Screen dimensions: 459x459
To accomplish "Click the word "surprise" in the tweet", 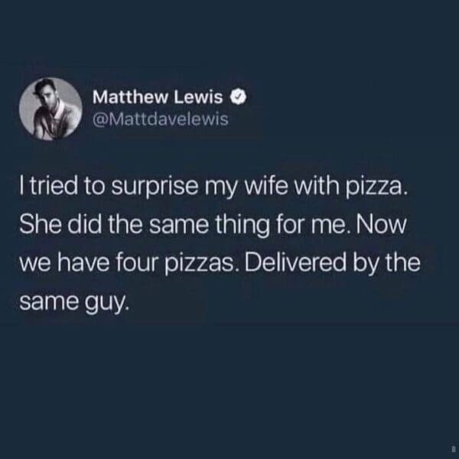I will (x=155, y=188).
